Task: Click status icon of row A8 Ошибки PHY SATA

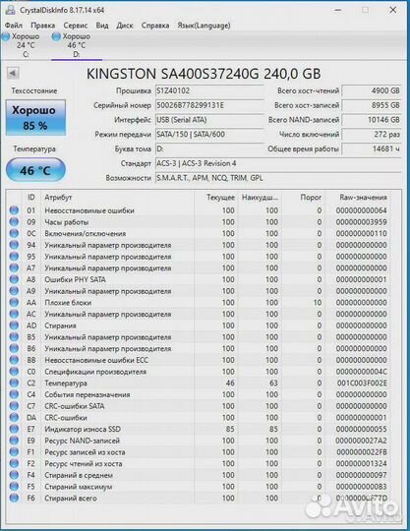Action: pos(14,279)
